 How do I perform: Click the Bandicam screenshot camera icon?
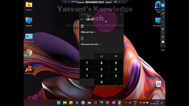click(115, 2)
